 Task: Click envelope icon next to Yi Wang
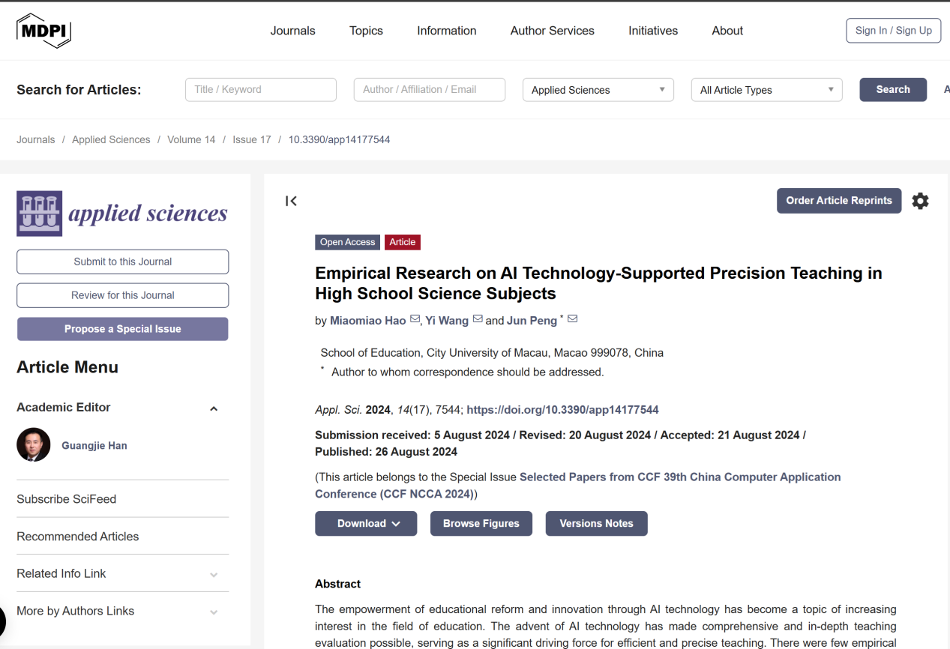(478, 319)
